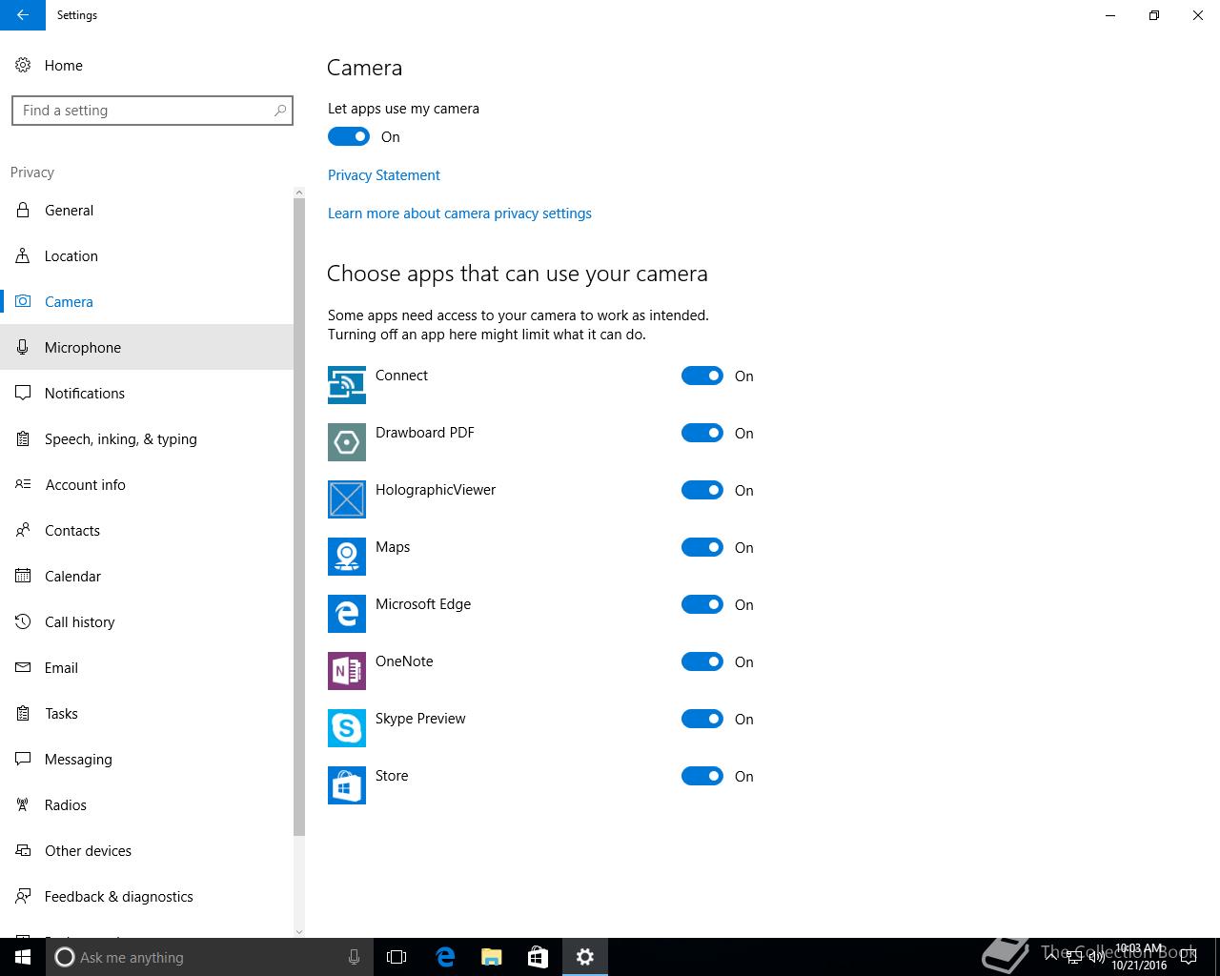Click the Maps app icon

[347, 557]
